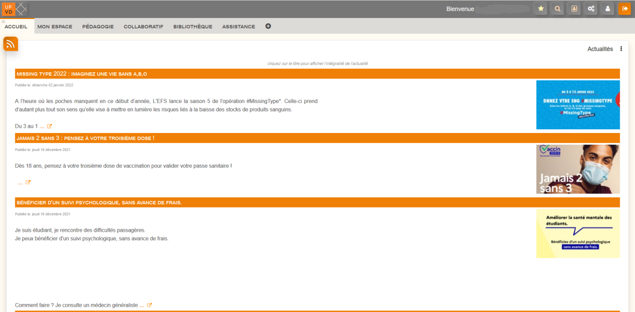Go to the Pédagogie tab
This screenshot has width=635, height=312.
98,26
